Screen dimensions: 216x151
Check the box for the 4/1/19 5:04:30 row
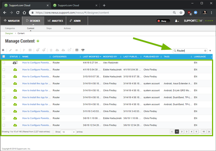click(x=4, y=70)
